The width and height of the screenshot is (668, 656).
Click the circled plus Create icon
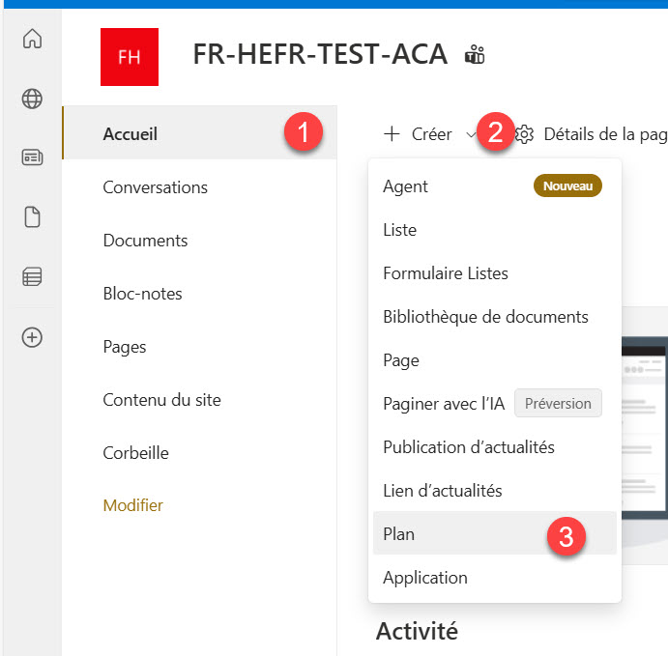point(32,337)
